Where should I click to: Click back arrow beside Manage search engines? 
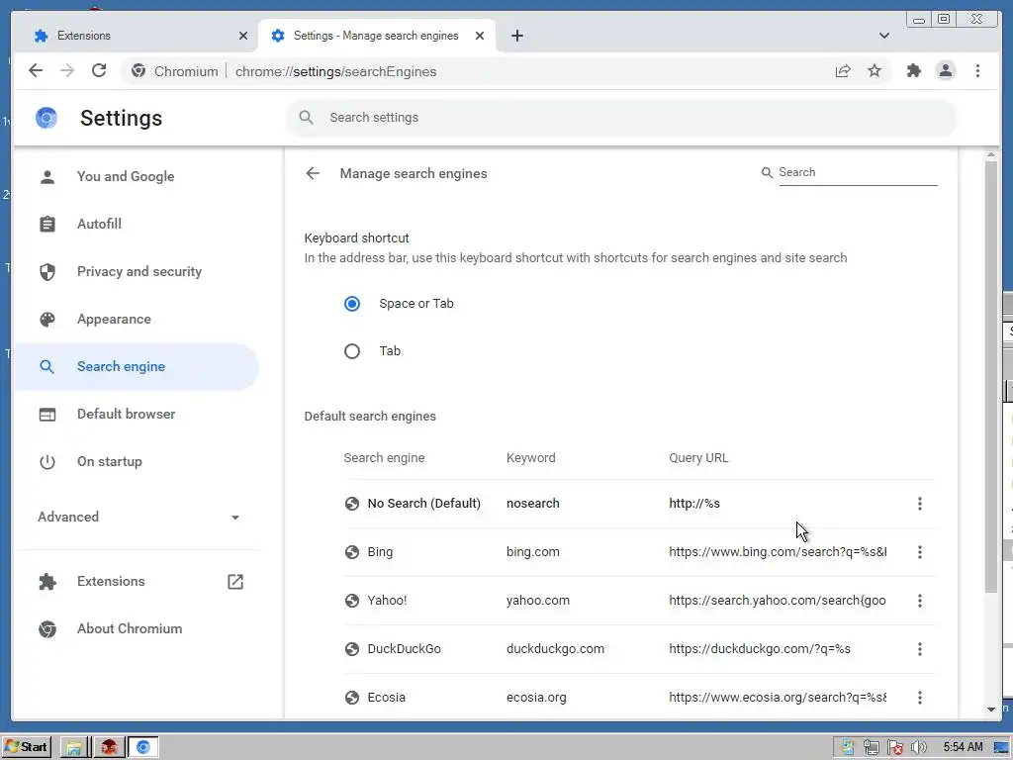313,173
